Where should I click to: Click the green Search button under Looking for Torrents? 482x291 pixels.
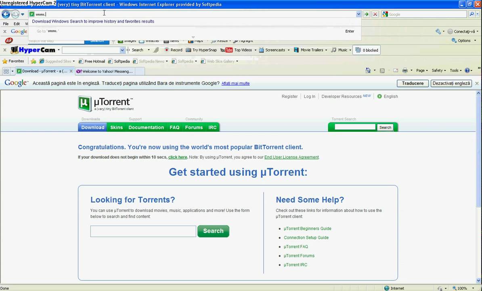(213, 231)
